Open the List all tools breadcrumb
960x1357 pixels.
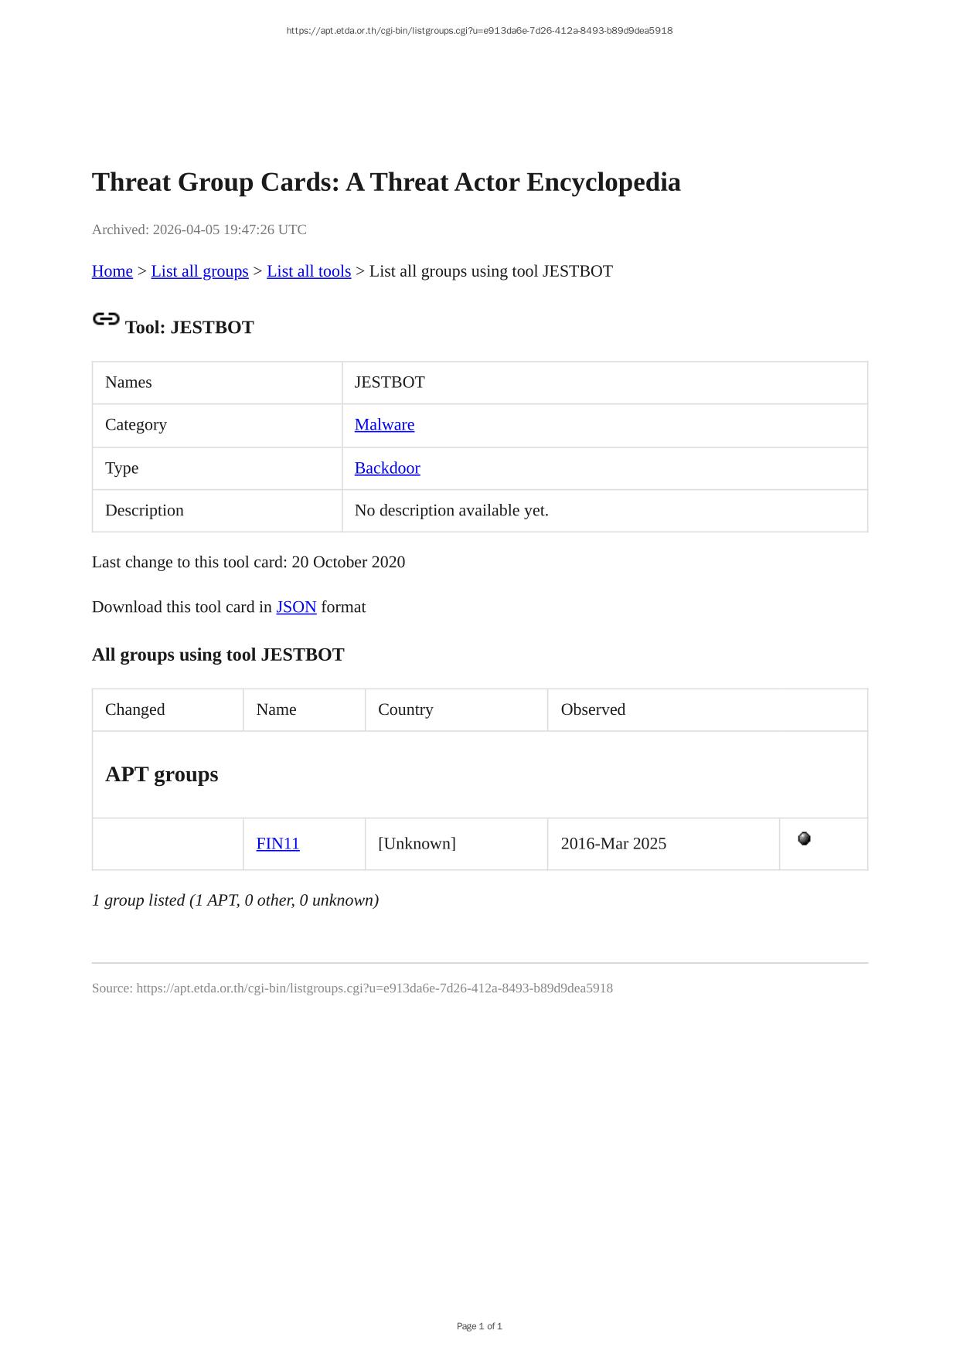click(308, 271)
